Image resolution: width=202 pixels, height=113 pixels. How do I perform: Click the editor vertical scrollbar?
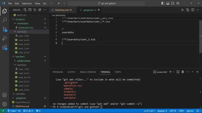tap(201, 36)
